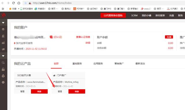Click 管理 on the SEO按天计费 card
Screen dimensions: 185x110
(23, 92)
